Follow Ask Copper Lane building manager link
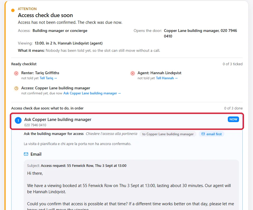253x210 pixels. (x=92, y=93)
